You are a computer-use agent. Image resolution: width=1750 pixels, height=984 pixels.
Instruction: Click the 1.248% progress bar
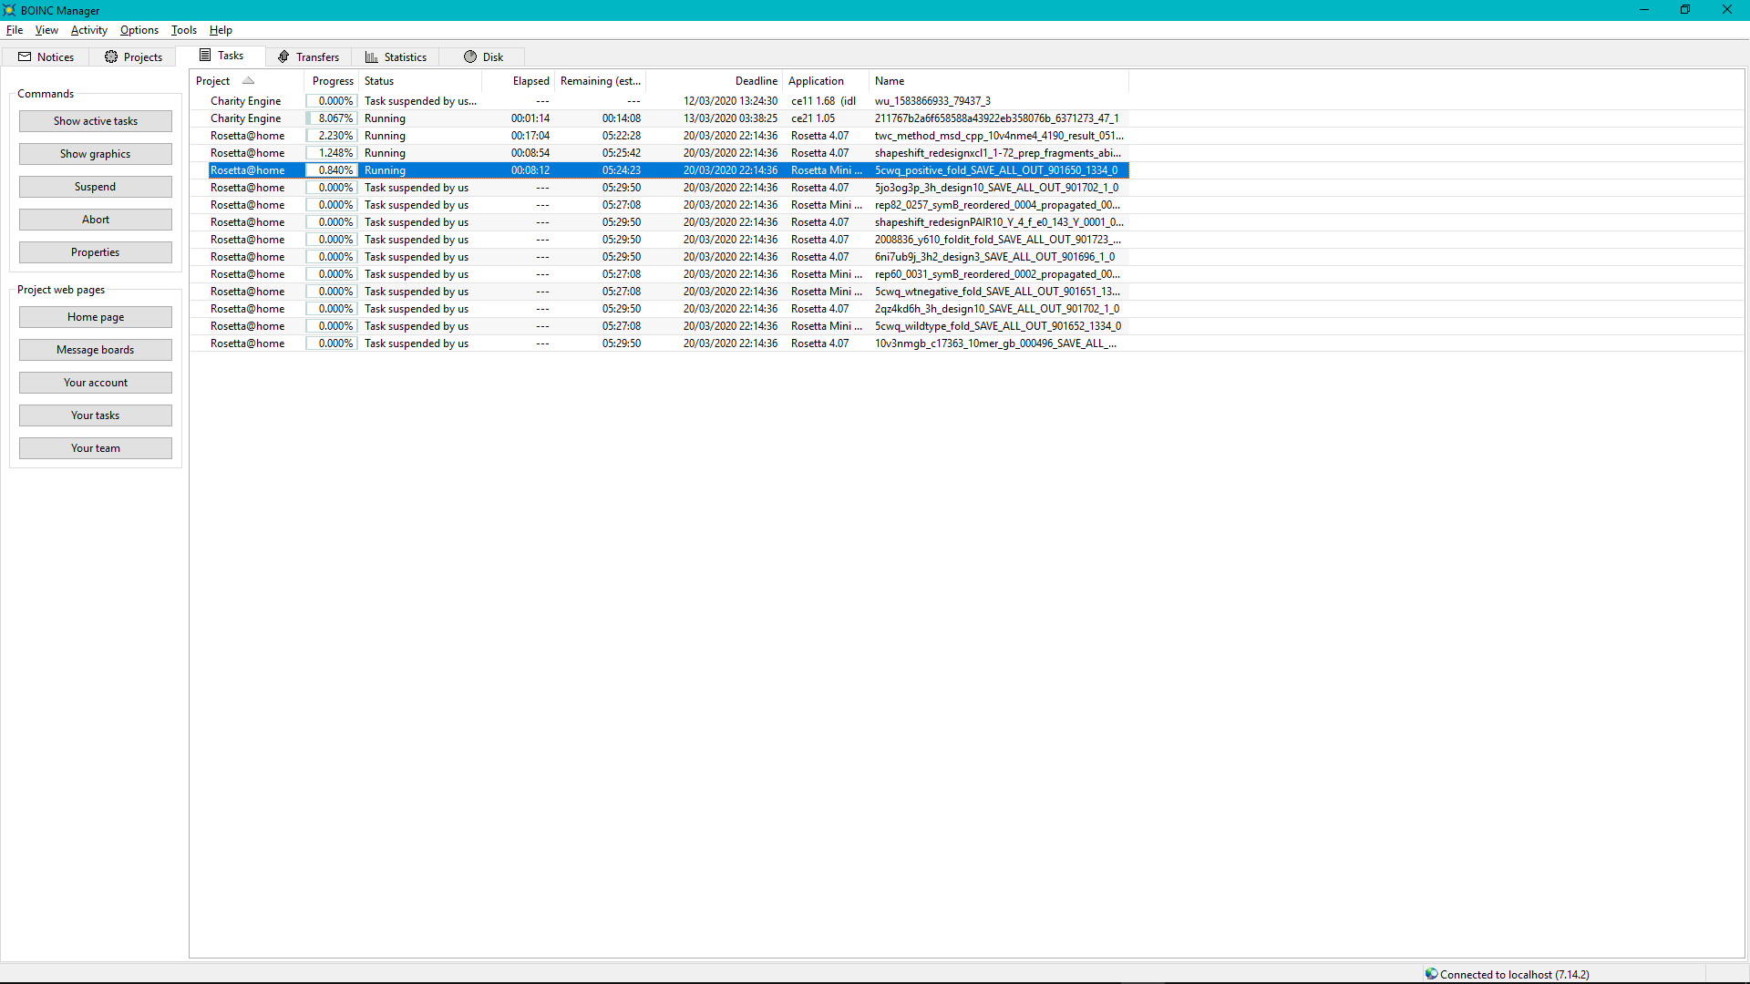(x=332, y=153)
